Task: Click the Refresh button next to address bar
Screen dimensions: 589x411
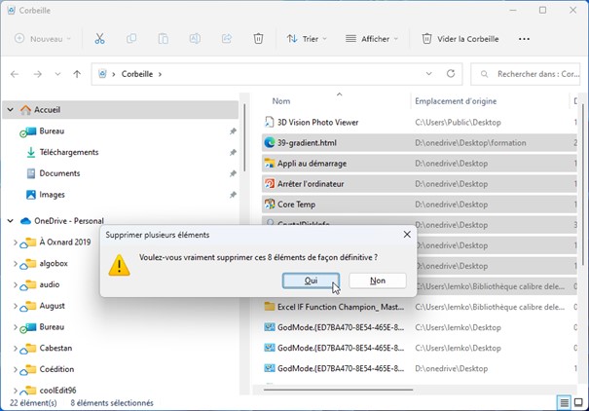Action: tap(451, 74)
